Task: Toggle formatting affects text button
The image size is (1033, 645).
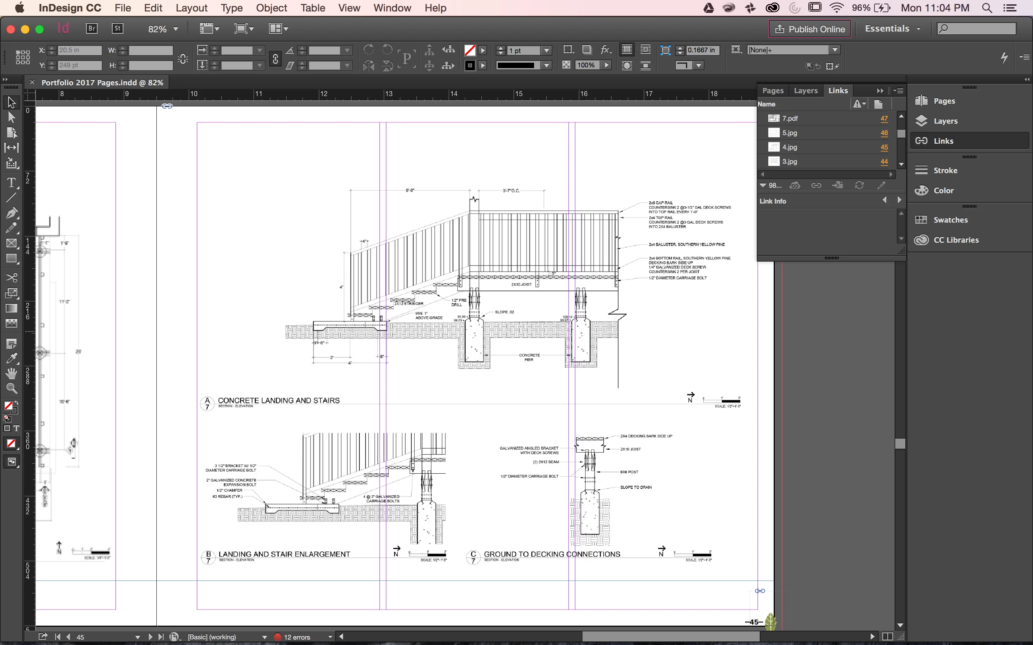Action: coord(16,428)
